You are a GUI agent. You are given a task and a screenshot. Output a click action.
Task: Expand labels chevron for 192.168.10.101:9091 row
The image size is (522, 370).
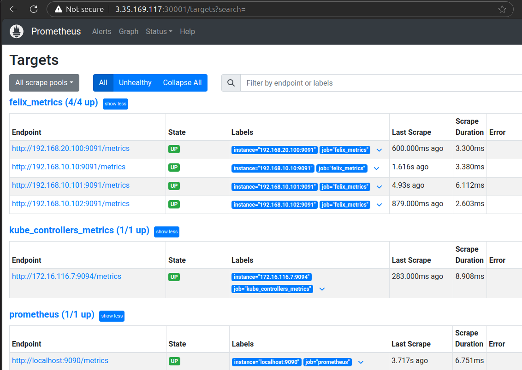coord(379,187)
